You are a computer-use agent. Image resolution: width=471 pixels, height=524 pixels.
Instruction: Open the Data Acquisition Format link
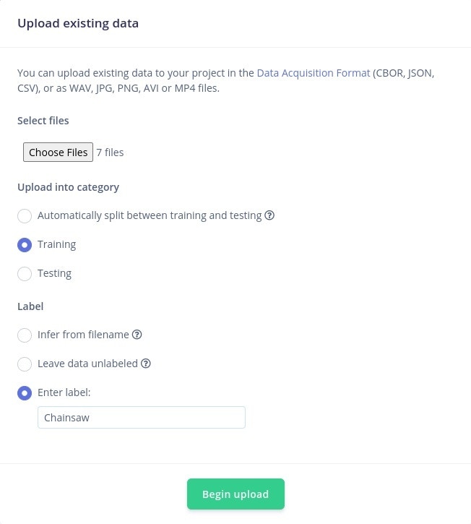314,73
